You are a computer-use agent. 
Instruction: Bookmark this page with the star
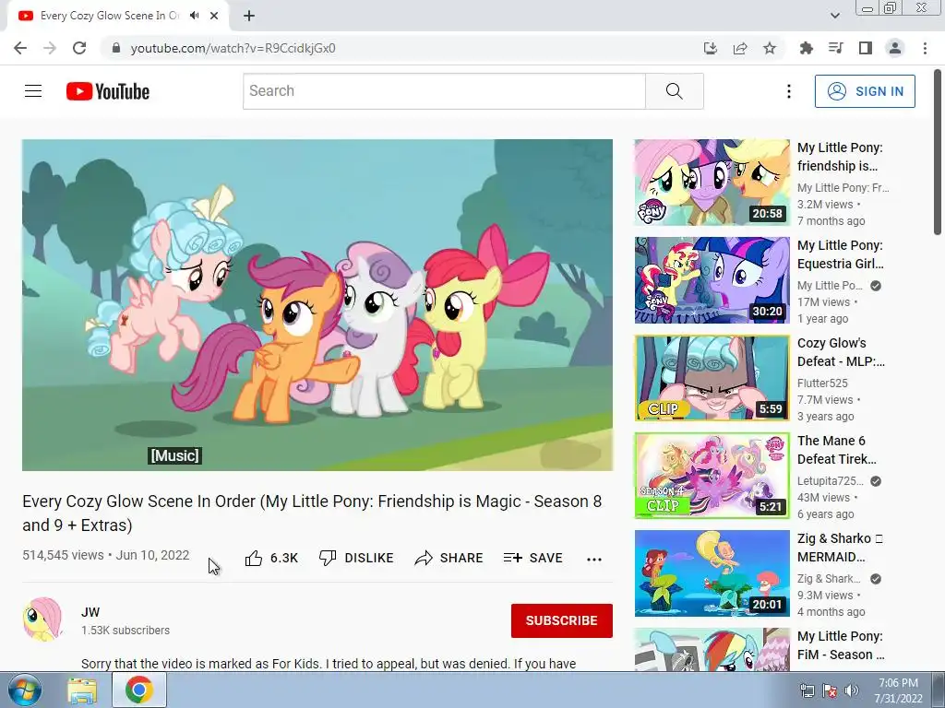[770, 48]
